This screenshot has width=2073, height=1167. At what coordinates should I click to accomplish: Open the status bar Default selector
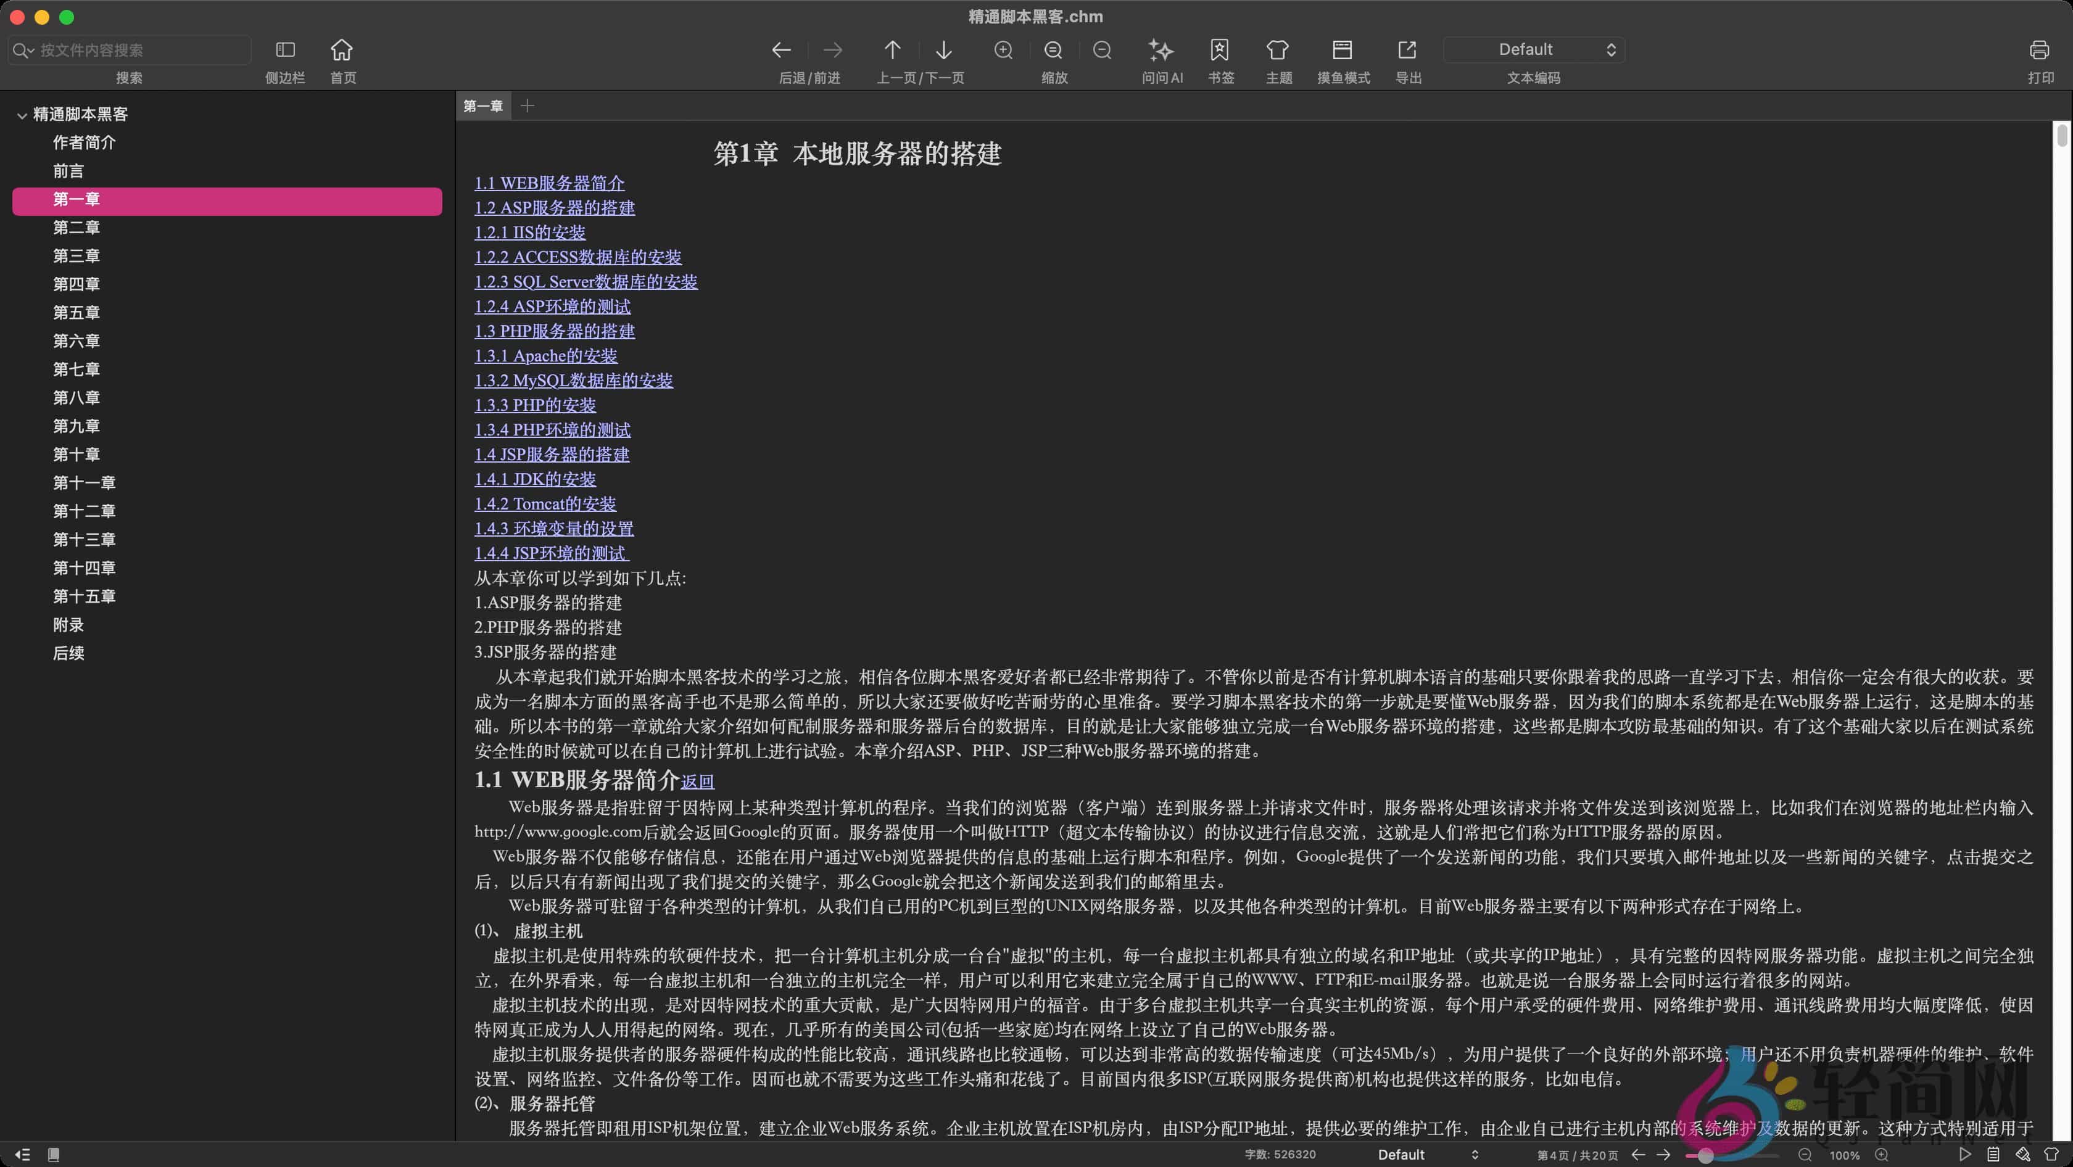pos(1425,1154)
